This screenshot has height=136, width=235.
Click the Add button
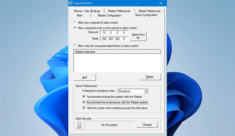85,77
